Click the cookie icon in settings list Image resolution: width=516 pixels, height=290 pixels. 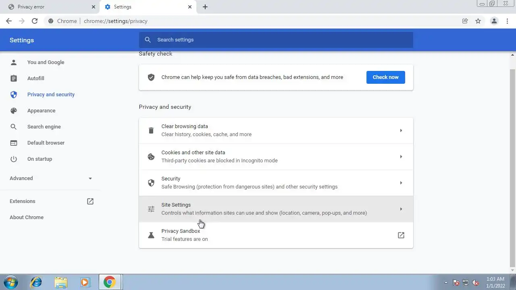click(x=151, y=157)
